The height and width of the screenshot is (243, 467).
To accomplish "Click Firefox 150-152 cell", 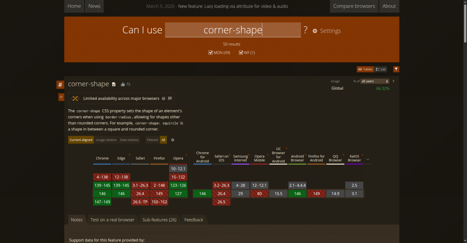I will point(159,202).
